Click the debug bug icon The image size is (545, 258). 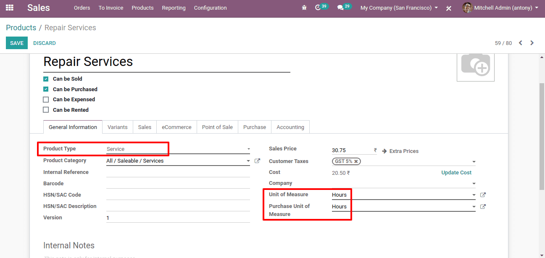(304, 8)
